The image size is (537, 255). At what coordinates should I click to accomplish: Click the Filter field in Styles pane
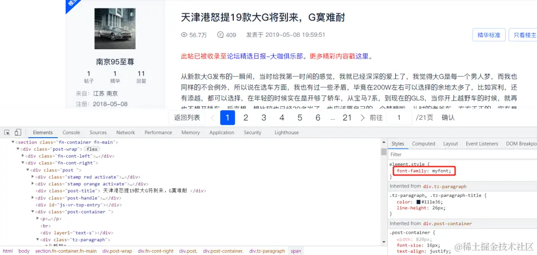click(x=462, y=155)
